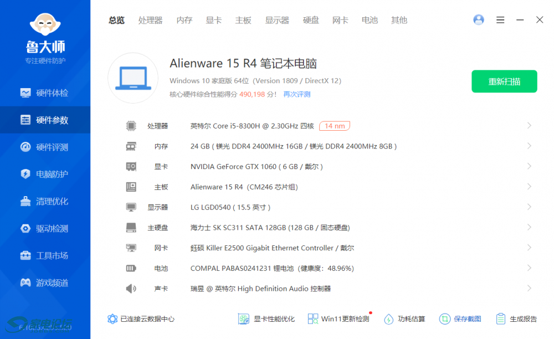Expand the 处理器 row chevron
This screenshot has height=339, width=554.
pos(529,125)
